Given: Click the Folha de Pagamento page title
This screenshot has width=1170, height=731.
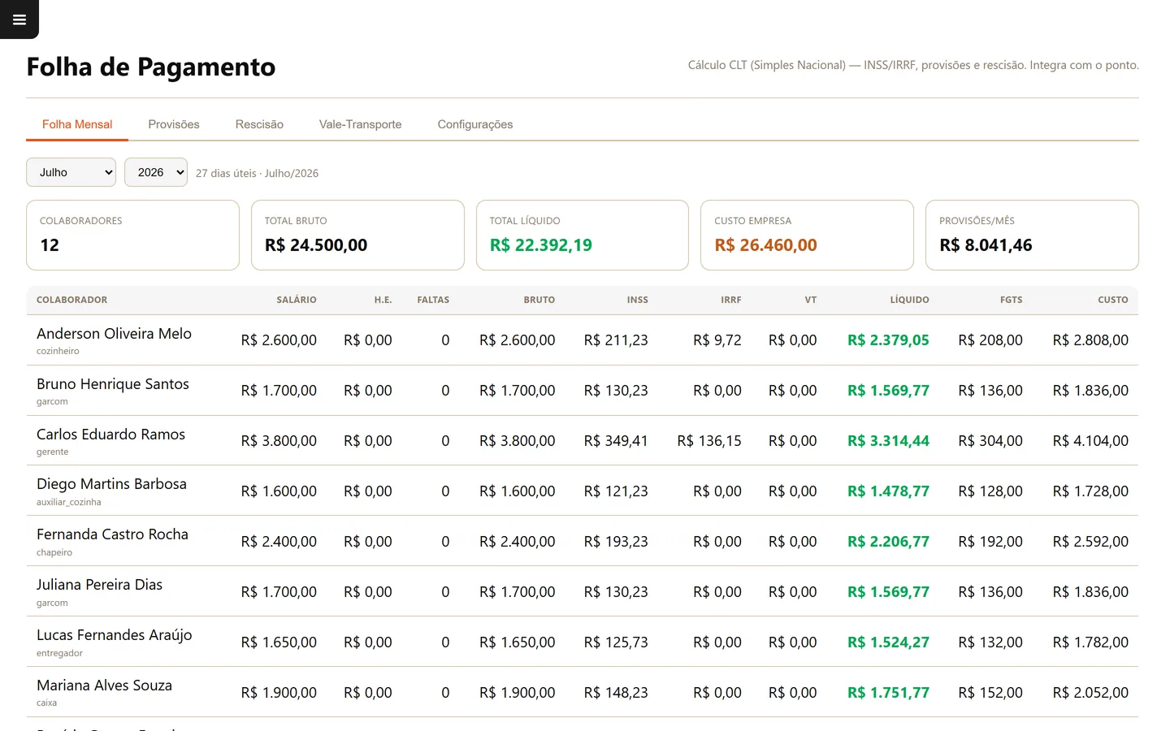Looking at the screenshot, I should 151,67.
